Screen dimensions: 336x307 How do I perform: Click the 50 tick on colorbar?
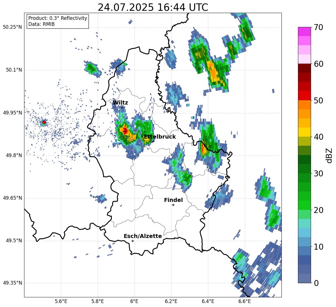tap(318, 101)
